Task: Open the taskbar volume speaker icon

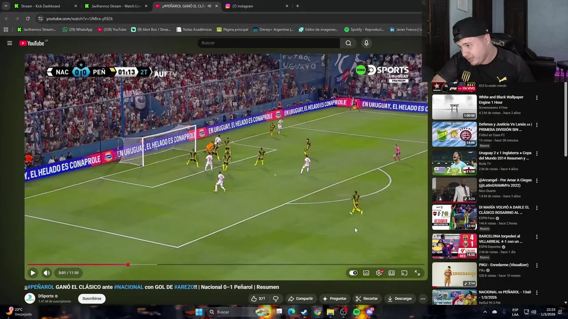Action: point(534,312)
